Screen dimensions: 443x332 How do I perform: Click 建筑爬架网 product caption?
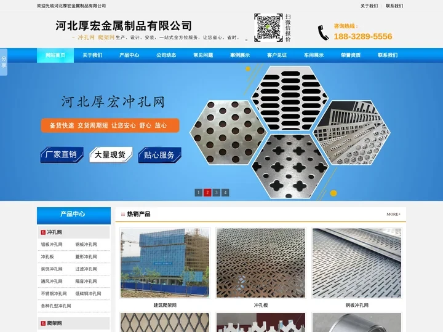[x=165, y=305]
